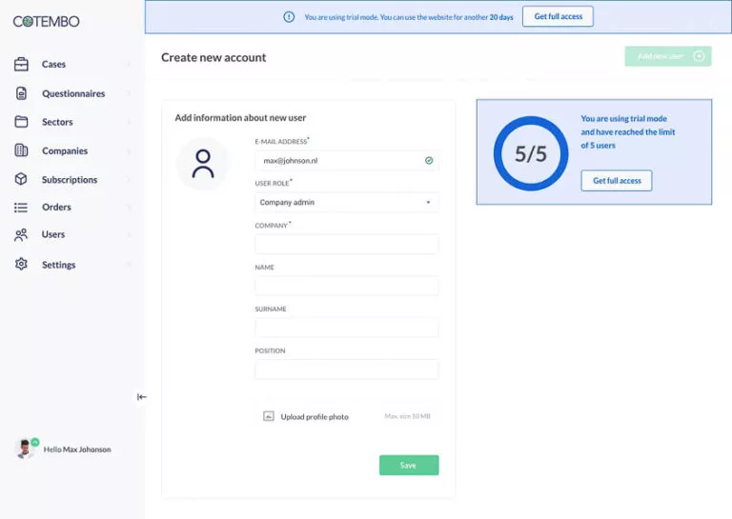Focus the E-mail address field

point(346,160)
